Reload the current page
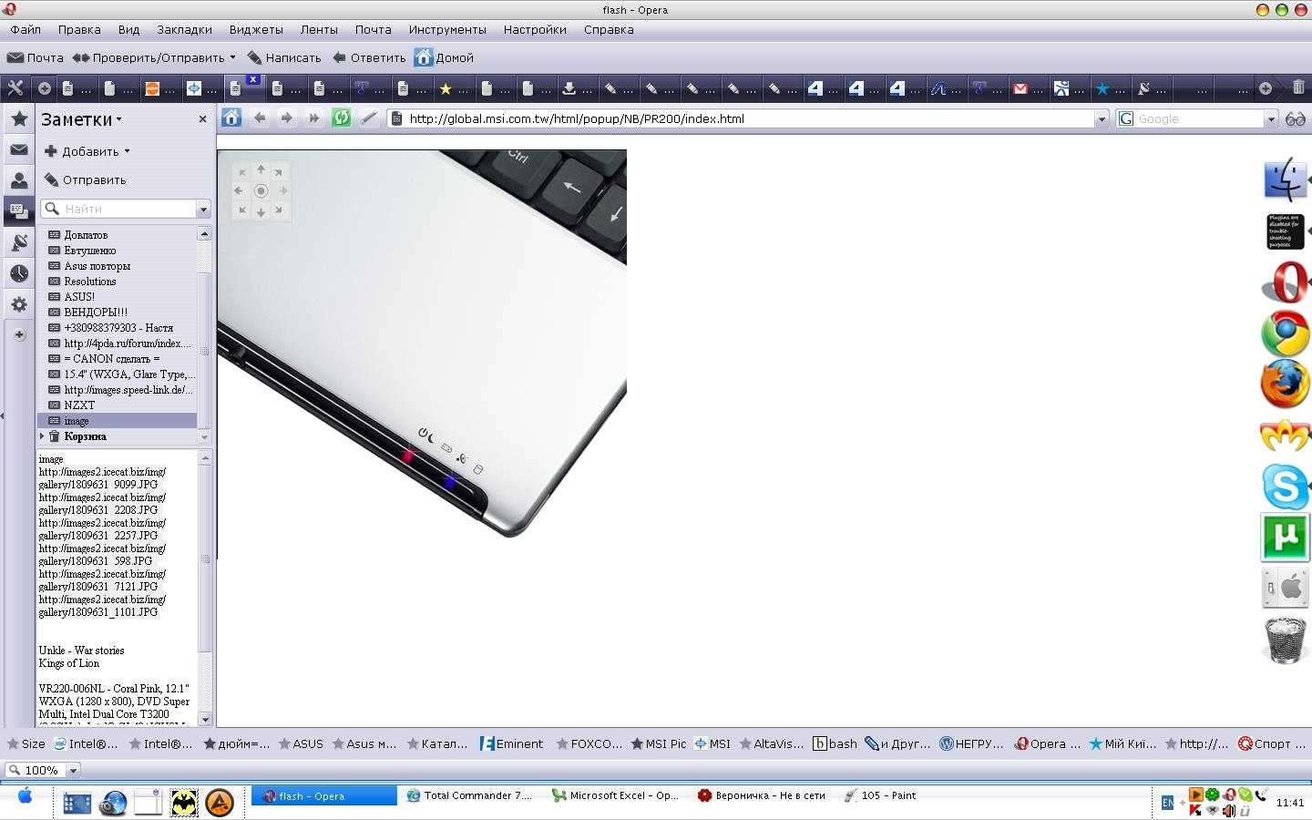Screen dimensions: 1312x820 coord(342,118)
